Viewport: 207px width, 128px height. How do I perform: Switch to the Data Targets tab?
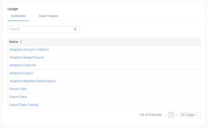[x=49, y=16]
